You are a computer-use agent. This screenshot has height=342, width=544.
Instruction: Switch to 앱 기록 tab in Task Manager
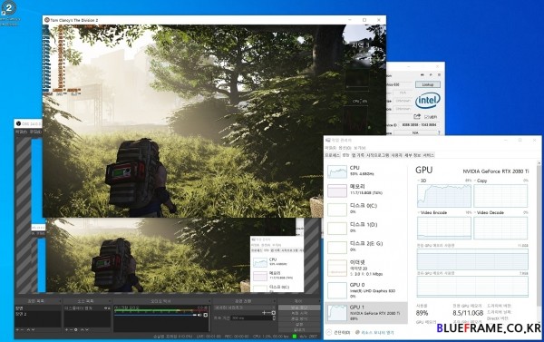pos(358,155)
